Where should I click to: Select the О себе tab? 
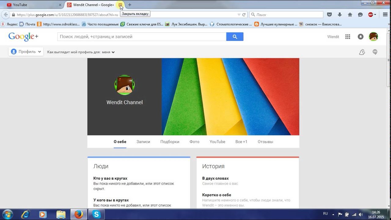pyautogui.click(x=120, y=142)
